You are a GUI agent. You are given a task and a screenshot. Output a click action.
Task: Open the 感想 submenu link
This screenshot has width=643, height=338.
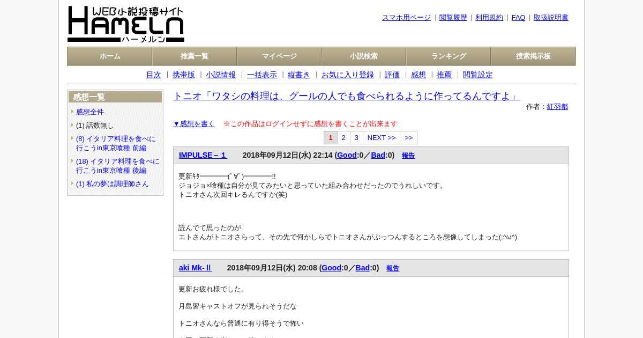pyautogui.click(x=418, y=75)
